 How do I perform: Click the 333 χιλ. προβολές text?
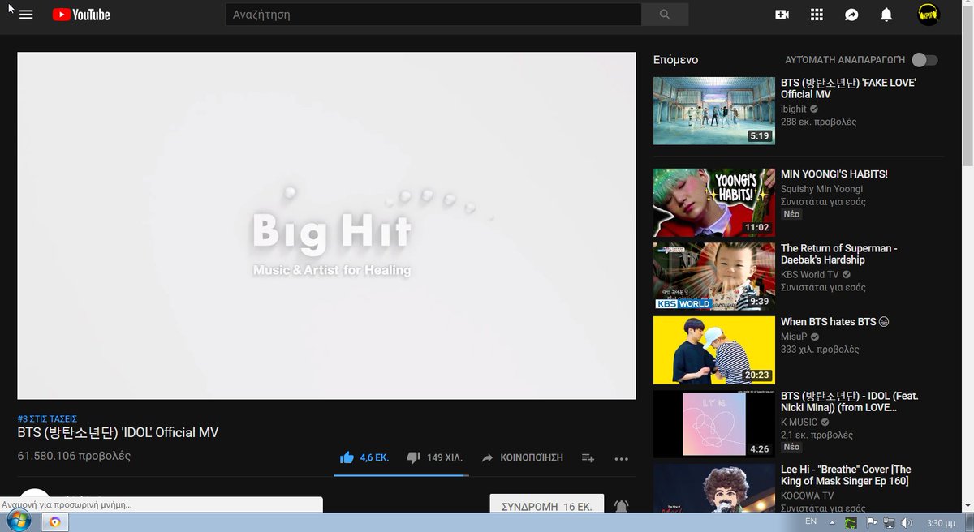[x=820, y=350]
